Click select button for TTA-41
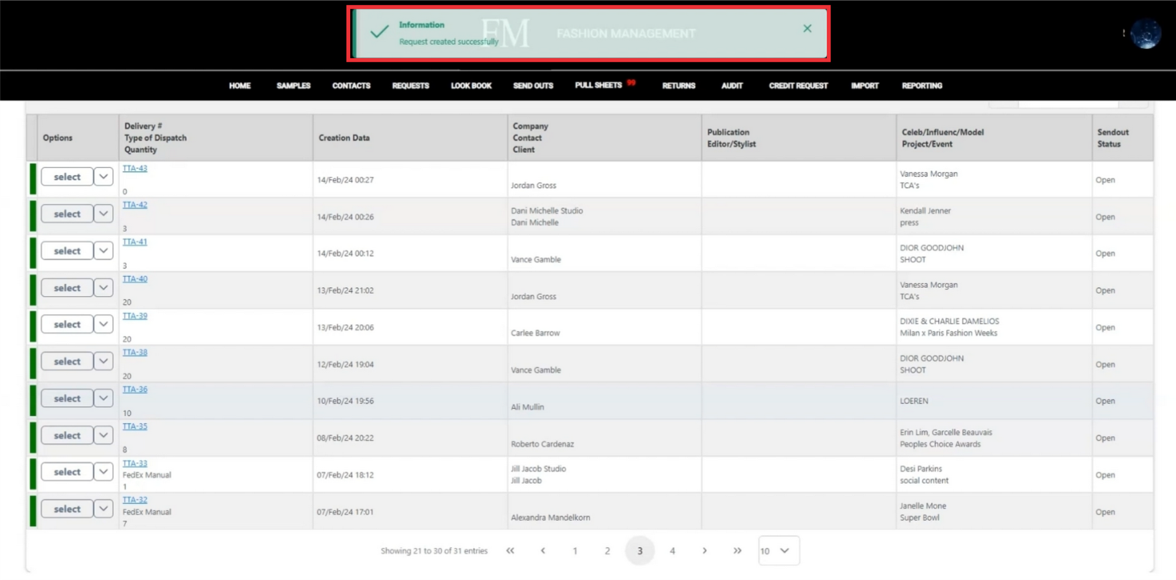Screen dimensions: 1176x580 pyautogui.click(x=67, y=251)
